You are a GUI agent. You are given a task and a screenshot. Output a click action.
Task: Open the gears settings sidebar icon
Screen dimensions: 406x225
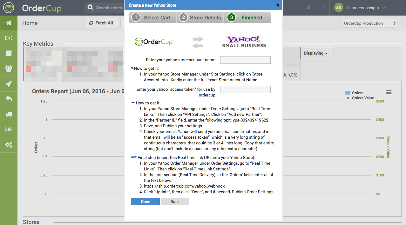click(9, 145)
